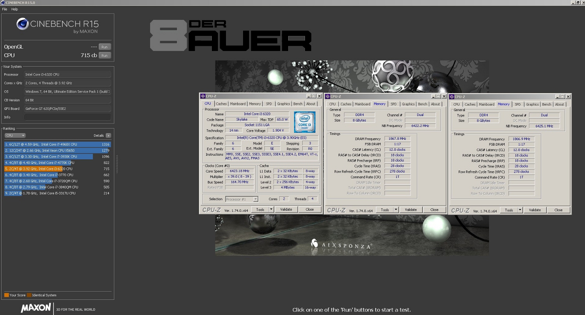Viewport: 585px width, 315px height.
Task: Expand Tools dropdown arrow in left CPU-Z window
Action: (x=271, y=209)
